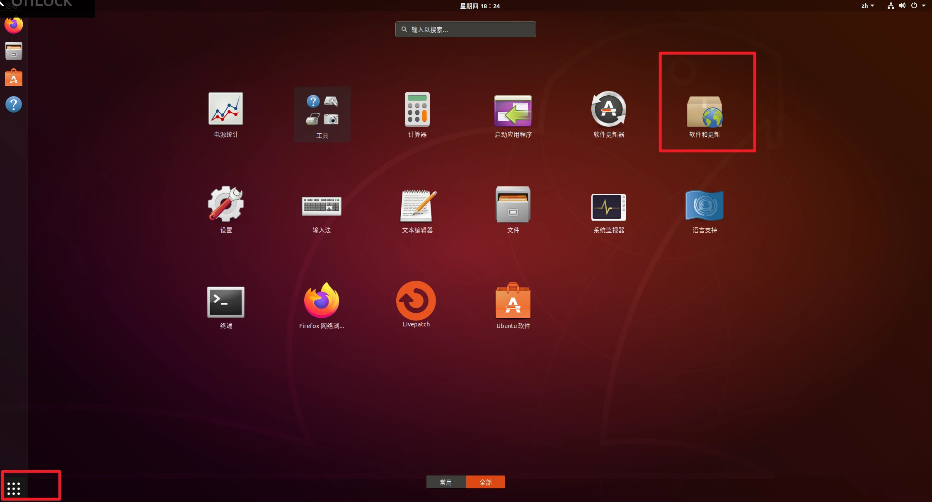This screenshot has height=502, width=932.
Task: Switch to the All (全部) tab
Action: click(x=485, y=482)
